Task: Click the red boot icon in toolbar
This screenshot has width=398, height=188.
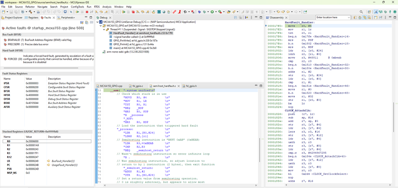Action: pos(180,12)
